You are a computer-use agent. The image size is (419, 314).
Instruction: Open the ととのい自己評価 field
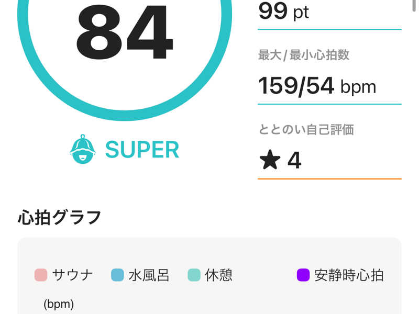tap(329, 152)
